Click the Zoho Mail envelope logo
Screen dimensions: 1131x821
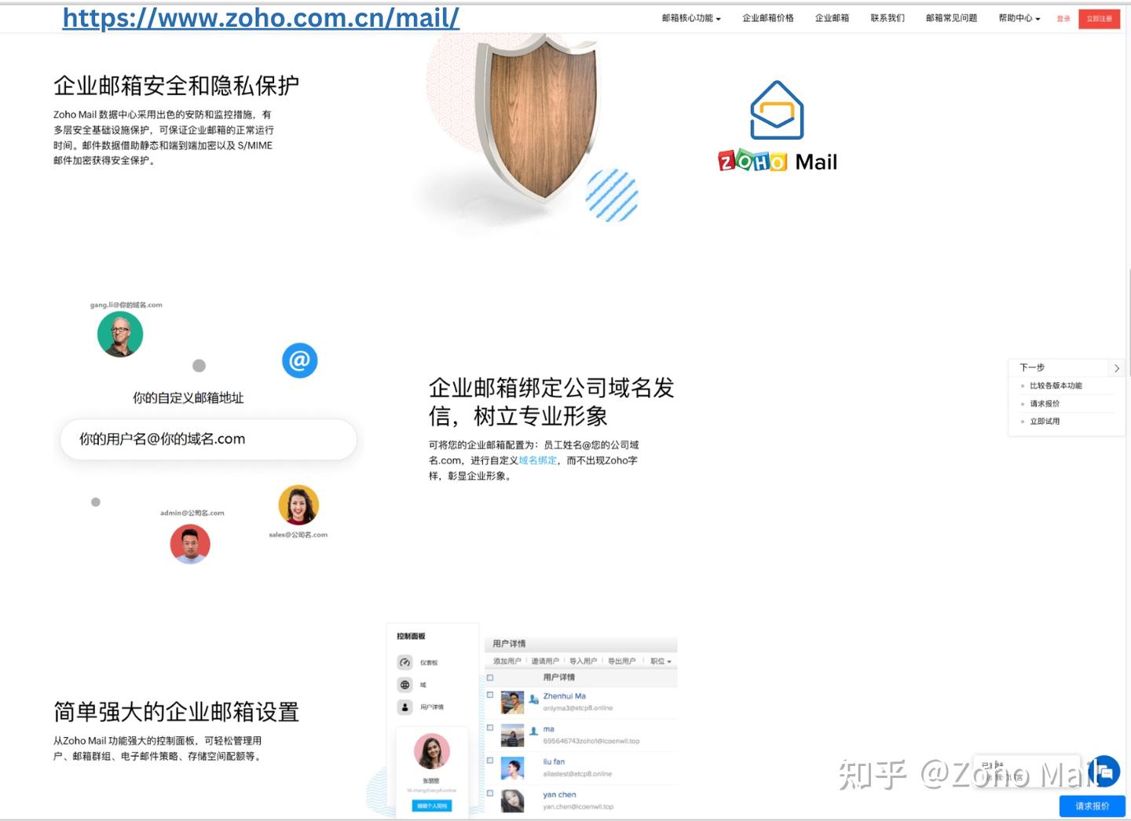pos(777,110)
